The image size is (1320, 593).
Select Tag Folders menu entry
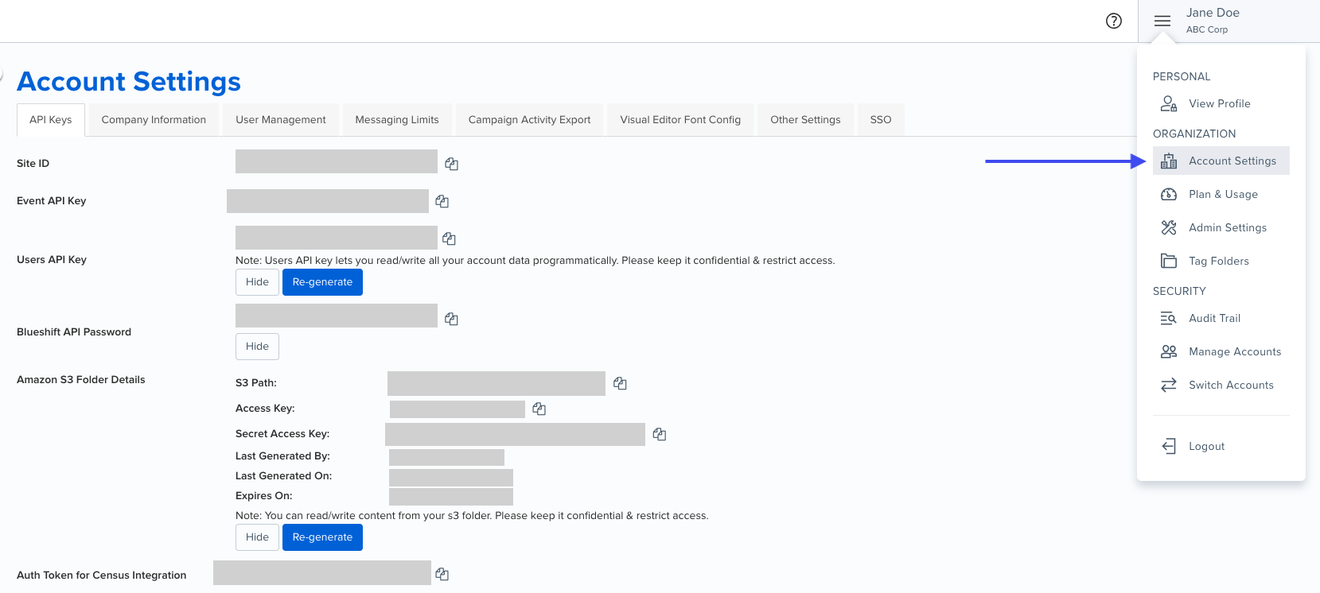pyautogui.click(x=1221, y=261)
